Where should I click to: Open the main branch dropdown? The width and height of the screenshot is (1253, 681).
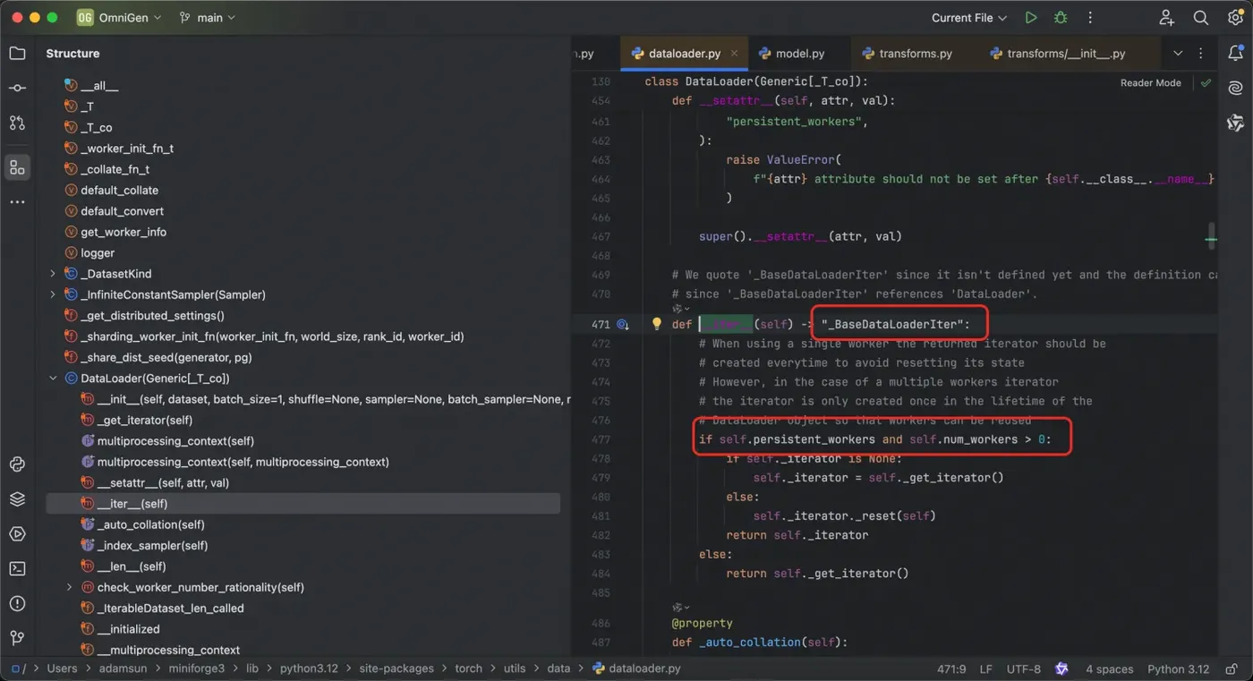(x=209, y=18)
